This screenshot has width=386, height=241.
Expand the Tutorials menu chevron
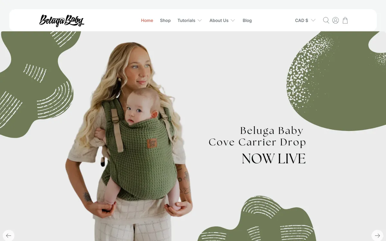pyautogui.click(x=200, y=20)
